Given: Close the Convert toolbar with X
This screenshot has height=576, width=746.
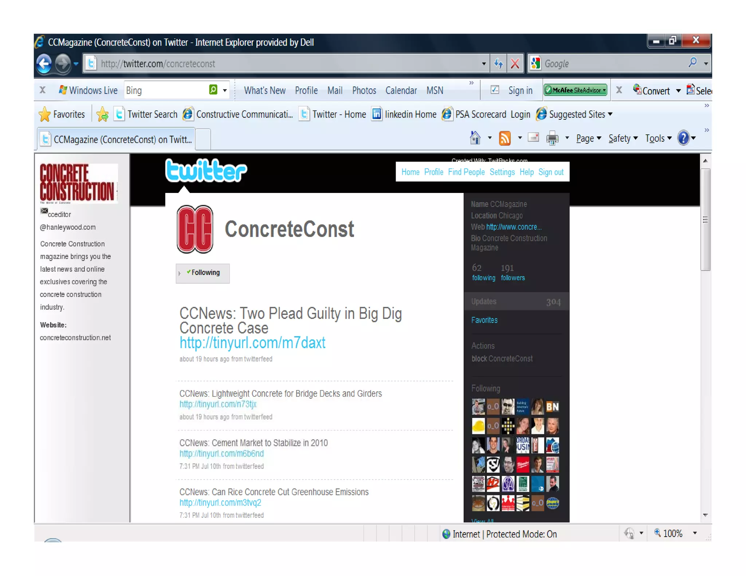Looking at the screenshot, I should tap(619, 90).
